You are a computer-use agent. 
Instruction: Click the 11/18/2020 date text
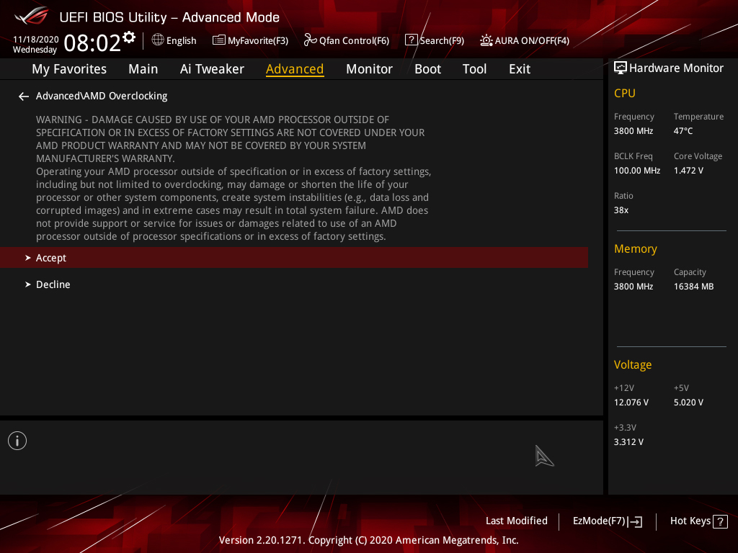click(36, 40)
